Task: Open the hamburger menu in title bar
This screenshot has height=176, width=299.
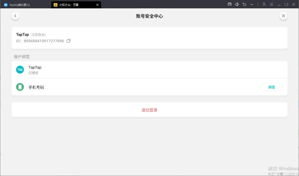Action: tap(272, 4)
